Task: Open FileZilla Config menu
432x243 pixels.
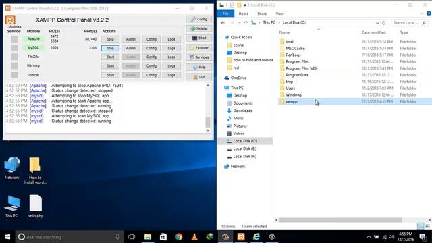Action: [x=151, y=57]
